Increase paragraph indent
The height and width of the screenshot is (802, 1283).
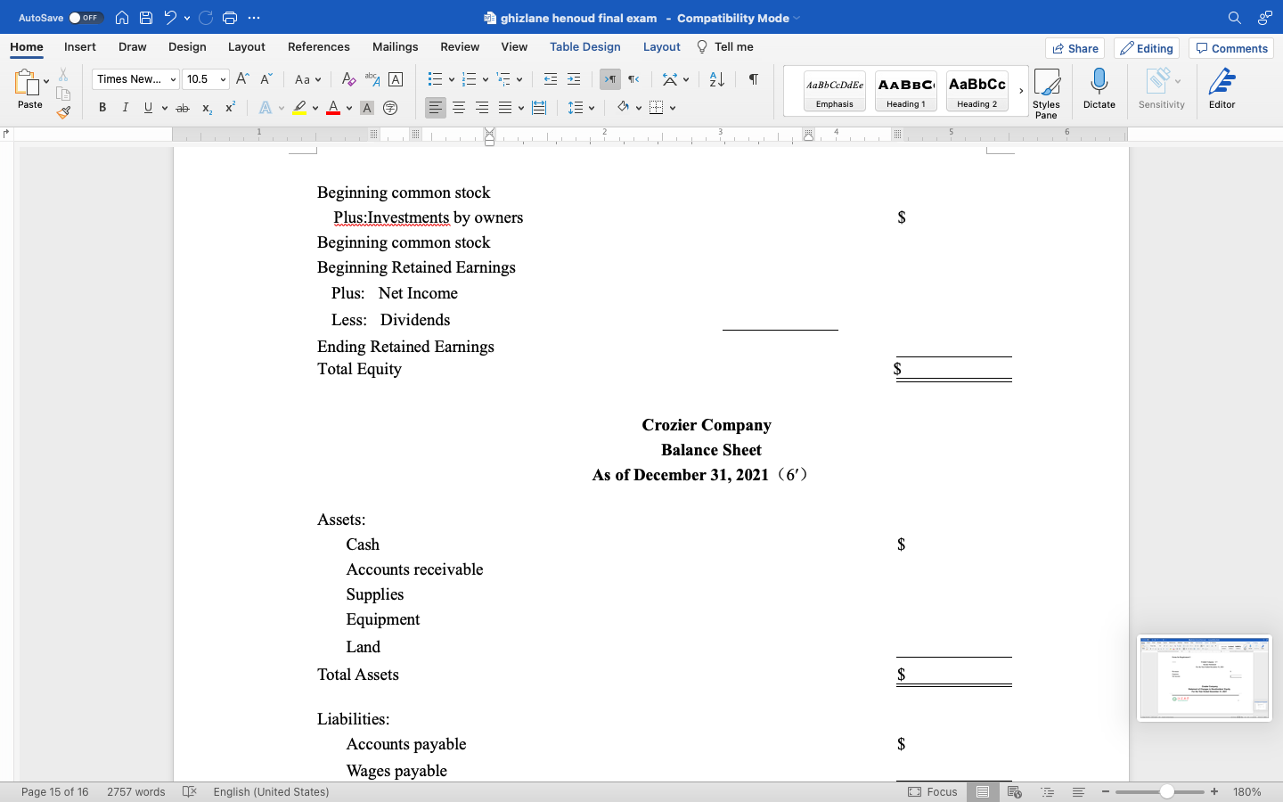pos(574,79)
